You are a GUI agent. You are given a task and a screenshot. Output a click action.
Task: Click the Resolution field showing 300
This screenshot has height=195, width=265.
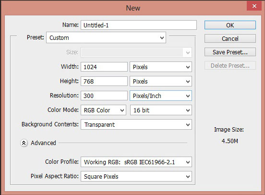104,96
